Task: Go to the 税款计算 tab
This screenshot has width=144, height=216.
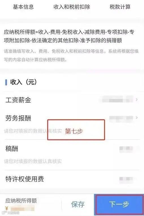Action: pos(120,7)
